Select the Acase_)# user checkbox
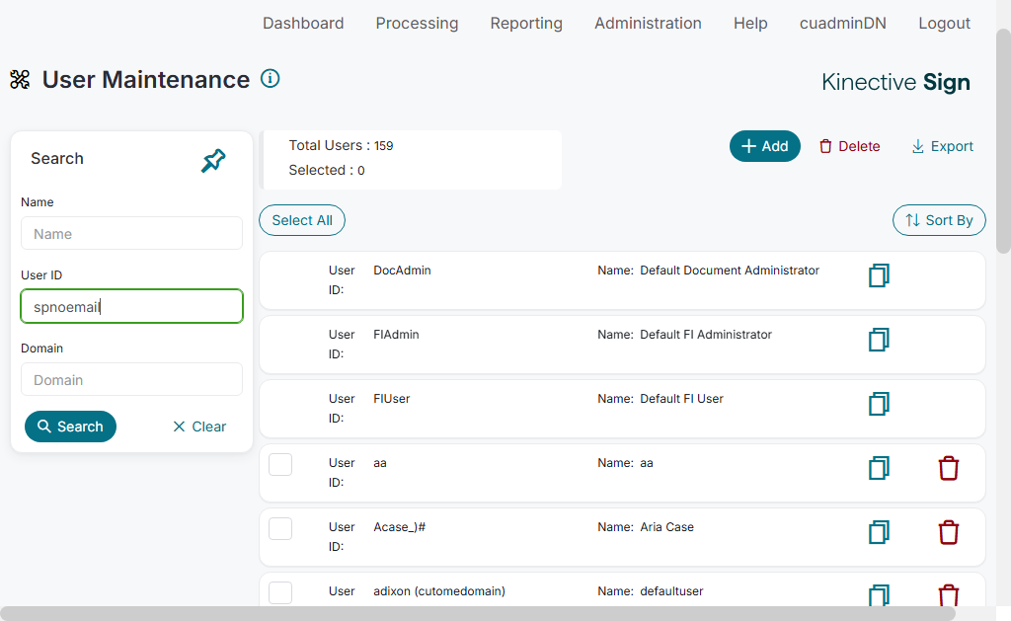 (x=280, y=528)
